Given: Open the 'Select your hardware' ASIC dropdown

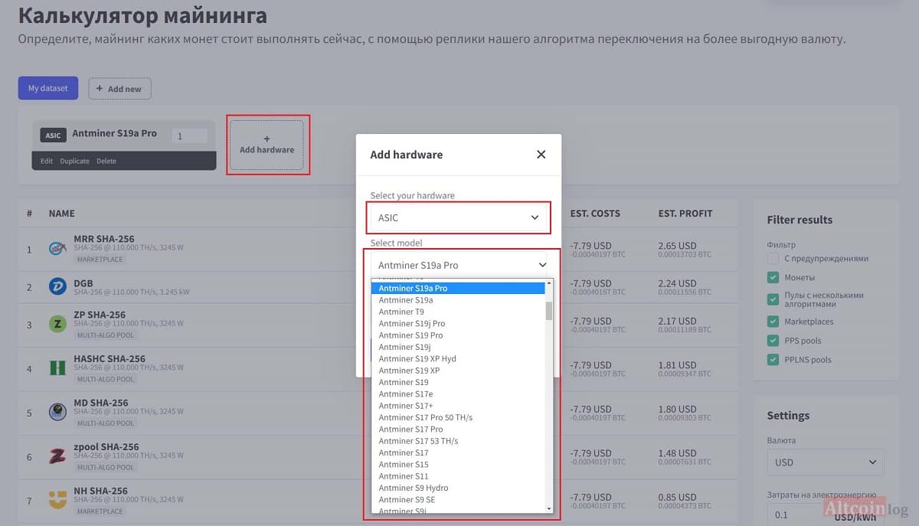Looking at the screenshot, I should tap(458, 217).
